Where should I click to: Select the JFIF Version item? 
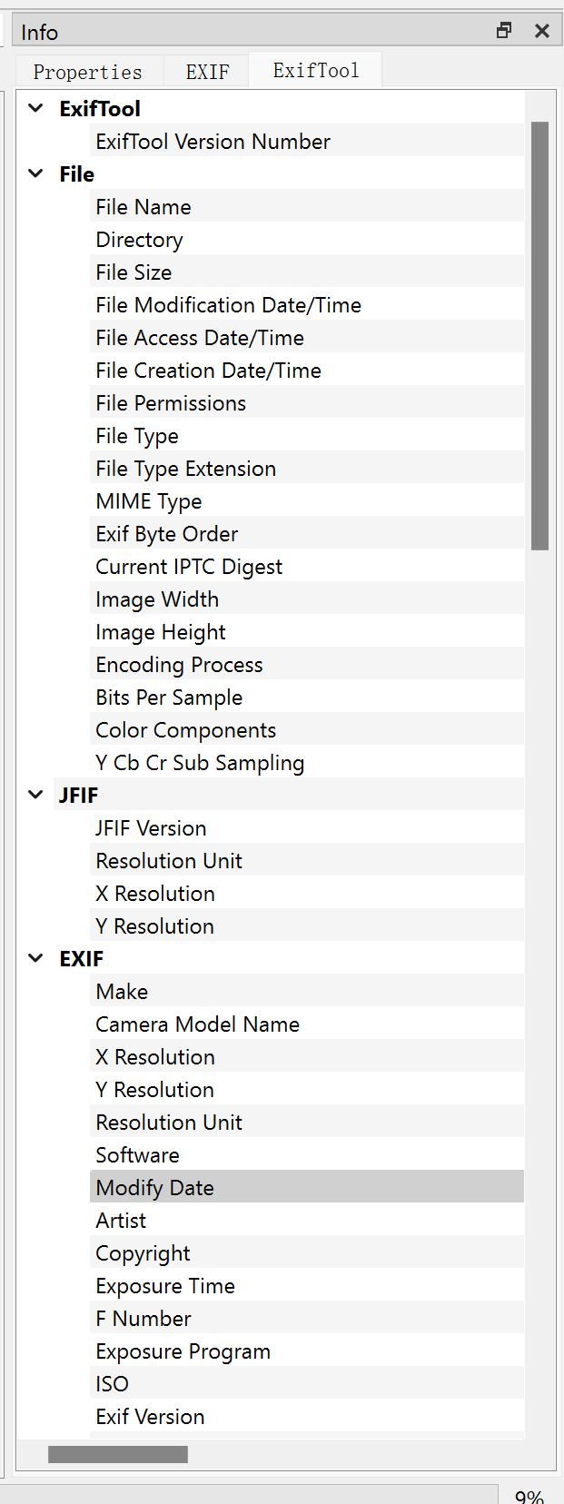pyautogui.click(x=151, y=828)
